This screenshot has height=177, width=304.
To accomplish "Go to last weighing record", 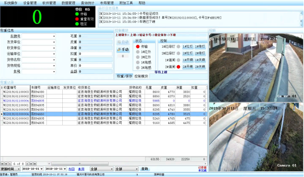I will tap(35, 164).
